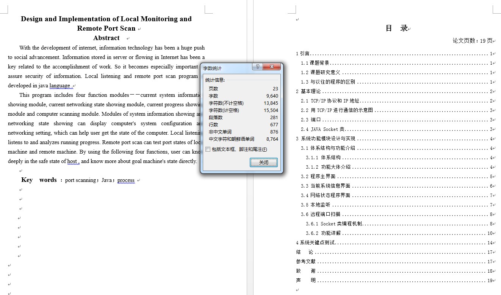Viewport: 501px width, 295px height.
Task: Click TOC entry 3.1 体系结构与功能介绍
Action: [x=397, y=148]
